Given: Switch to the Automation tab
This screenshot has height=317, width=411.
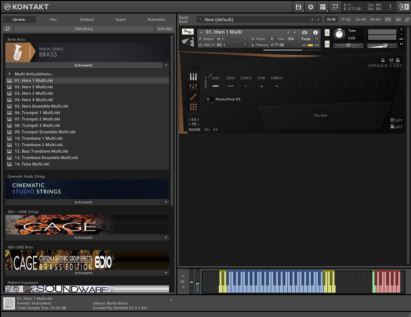Looking at the screenshot, I should (x=157, y=20).
